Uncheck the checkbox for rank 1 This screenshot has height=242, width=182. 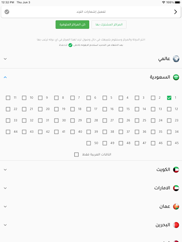[x=169, y=98]
